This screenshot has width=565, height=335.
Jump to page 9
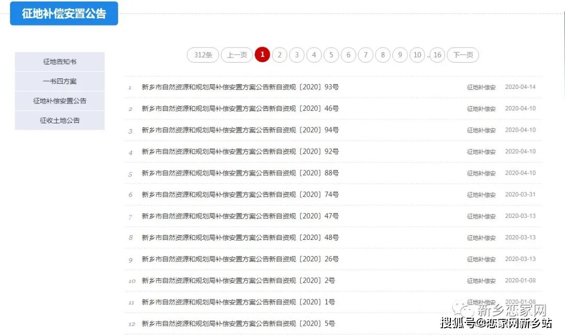tap(400, 55)
